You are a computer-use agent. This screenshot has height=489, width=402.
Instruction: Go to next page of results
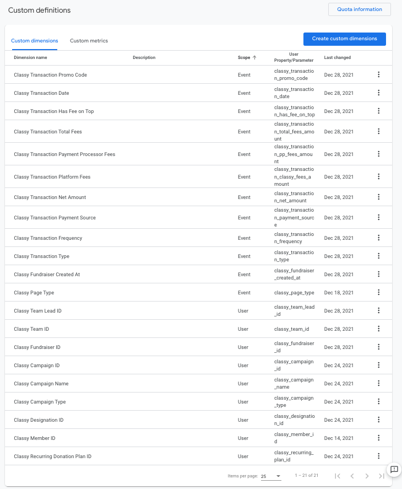[x=367, y=476]
